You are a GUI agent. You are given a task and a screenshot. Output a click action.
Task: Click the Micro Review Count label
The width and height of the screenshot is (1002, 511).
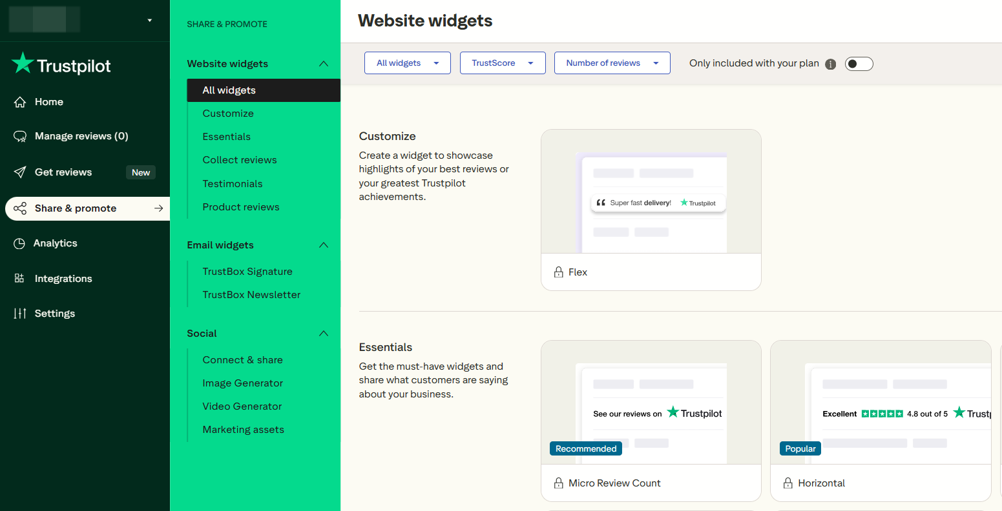614,483
